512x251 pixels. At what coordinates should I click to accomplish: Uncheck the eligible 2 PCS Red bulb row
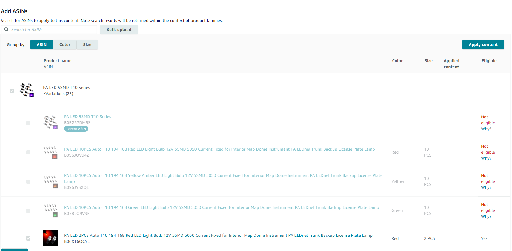tap(28, 238)
